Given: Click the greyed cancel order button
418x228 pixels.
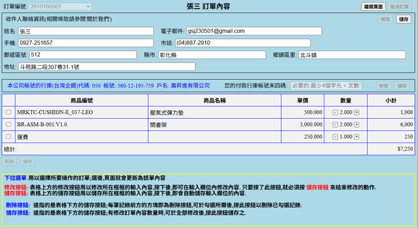Looking at the screenshot, I should [x=399, y=7].
